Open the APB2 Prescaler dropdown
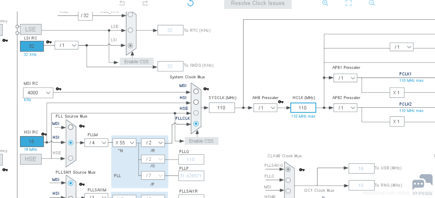The height and width of the screenshot is (198, 435). click(345, 108)
